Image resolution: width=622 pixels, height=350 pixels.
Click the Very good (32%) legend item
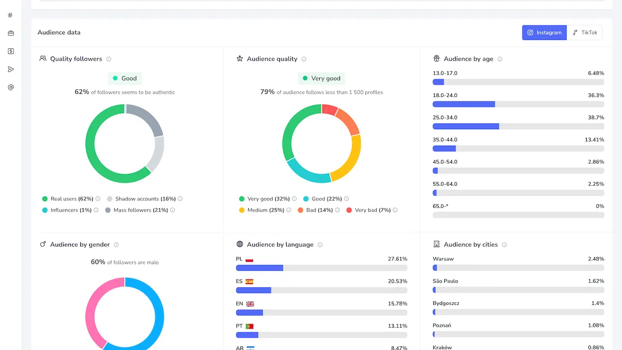coord(264,199)
